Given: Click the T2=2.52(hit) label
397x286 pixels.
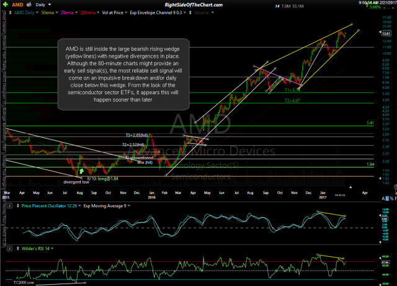Looking at the screenshot, I should [x=133, y=145].
